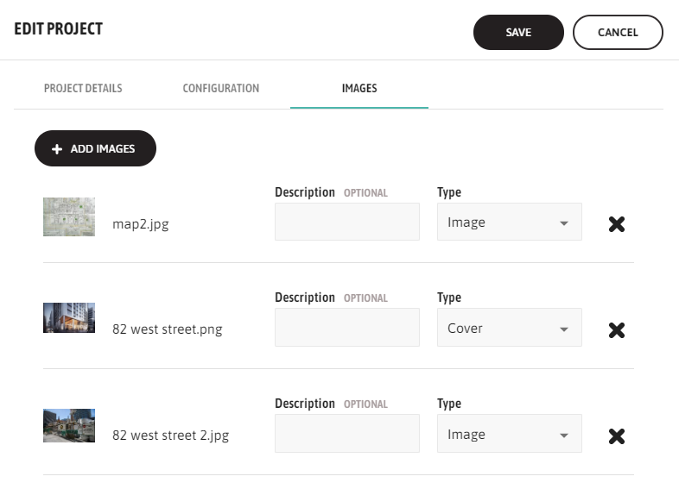Focus the description field for 82 west street.png
Screen dimensions: 679x489
346,329
